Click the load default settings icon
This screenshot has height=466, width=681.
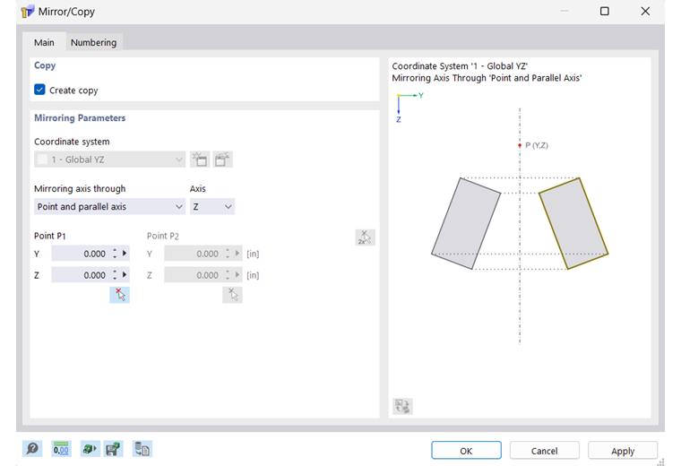click(x=89, y=449)
